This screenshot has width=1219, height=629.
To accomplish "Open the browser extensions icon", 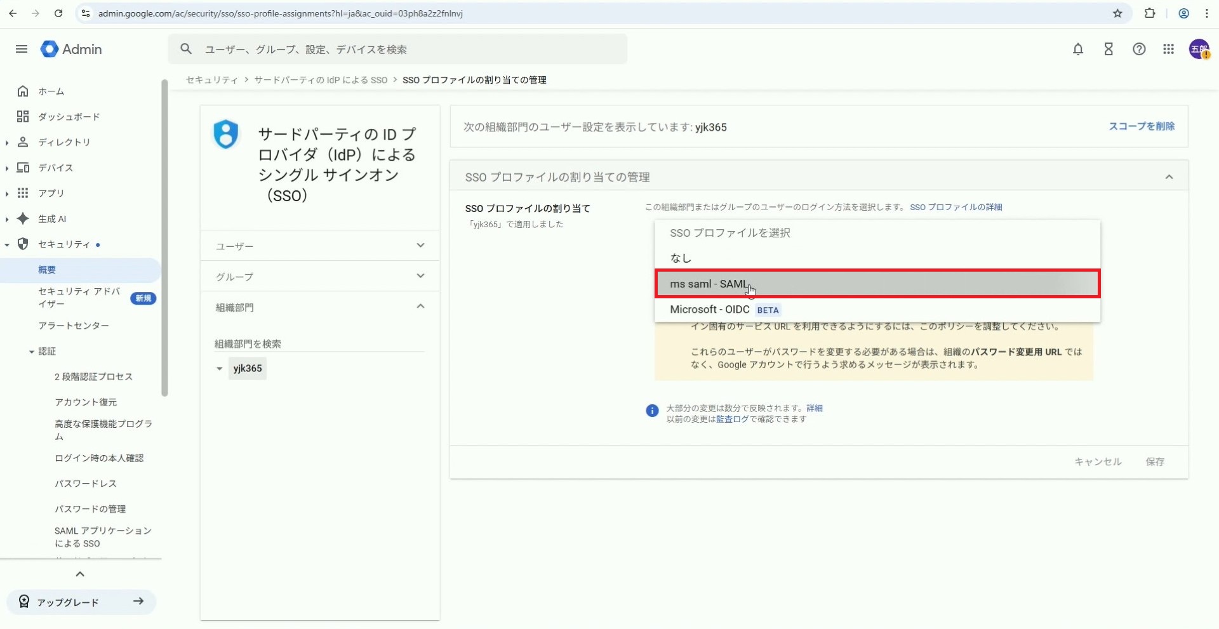I will [1149, 13].
